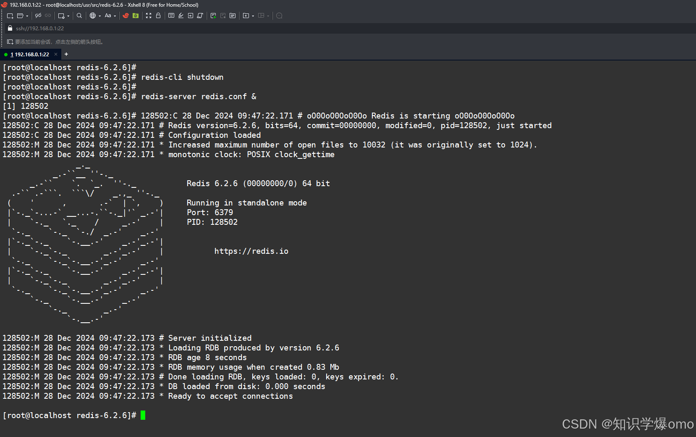Select the 1 192.168.0.1:22 session tab
Viewport: 696px width, 437px height.
[x=30, y=54]
